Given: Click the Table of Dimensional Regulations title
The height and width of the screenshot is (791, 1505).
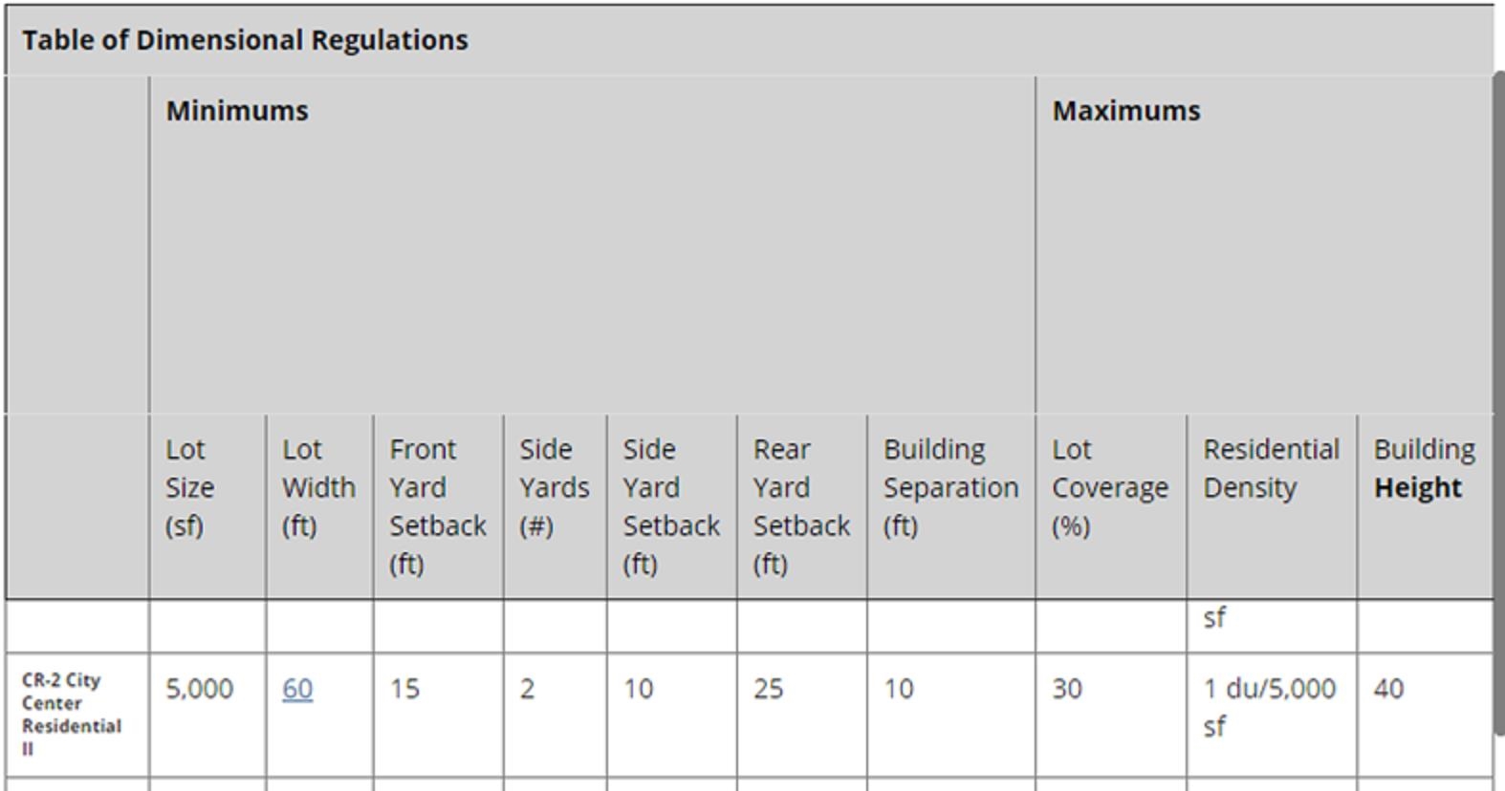Looking at the screenshot, I should 245,40.
